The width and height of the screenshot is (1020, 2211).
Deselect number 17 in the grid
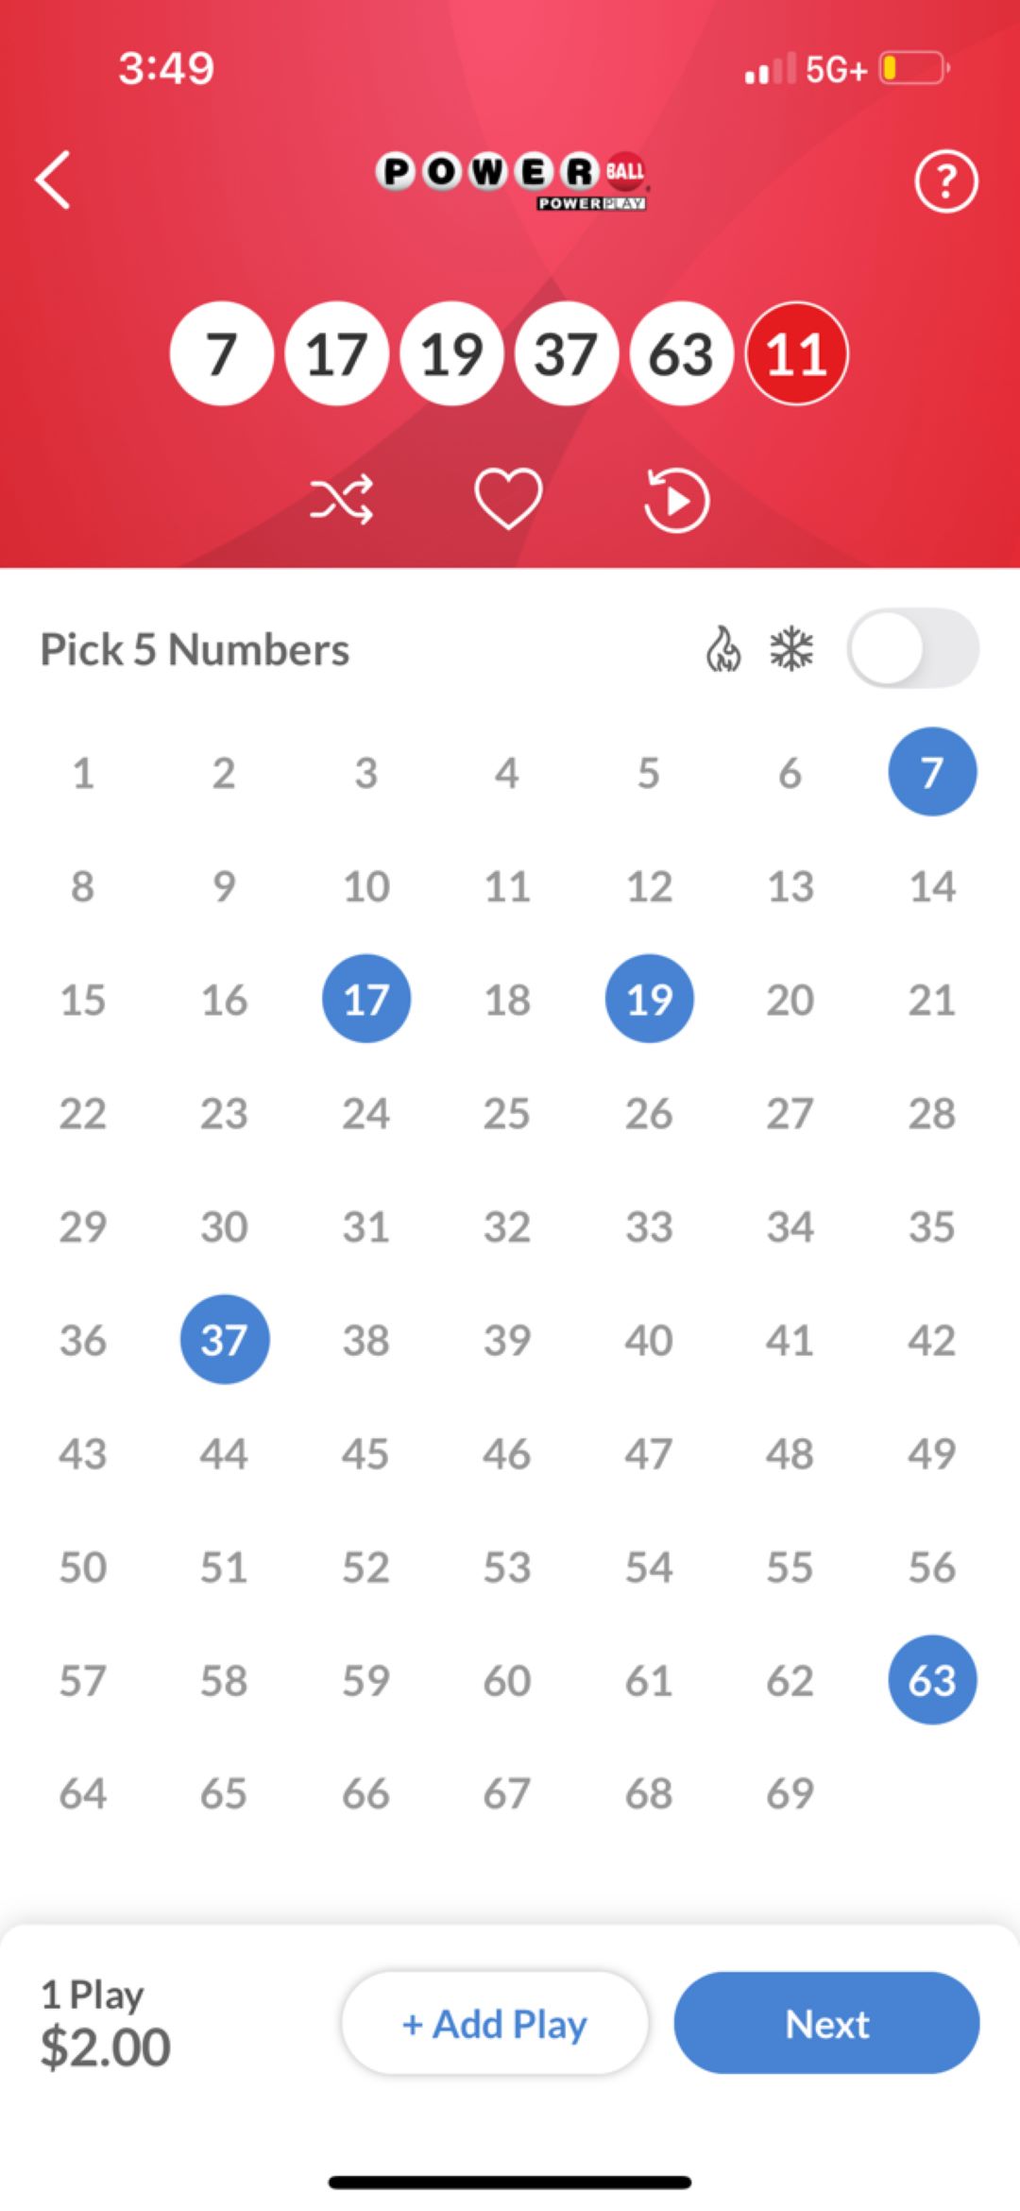[366, 999]
